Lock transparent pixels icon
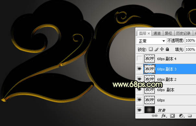The image size is (196, 126). [x=151, y=49]
